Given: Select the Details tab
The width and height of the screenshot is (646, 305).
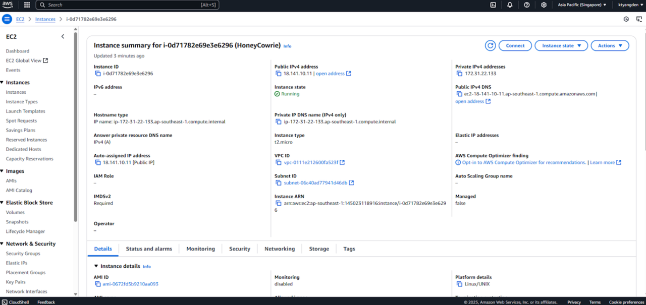Looking at the screenshot, I should tap(103, 249).
